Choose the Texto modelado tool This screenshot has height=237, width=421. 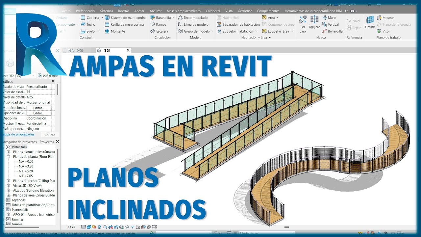(x=193, y=18)
